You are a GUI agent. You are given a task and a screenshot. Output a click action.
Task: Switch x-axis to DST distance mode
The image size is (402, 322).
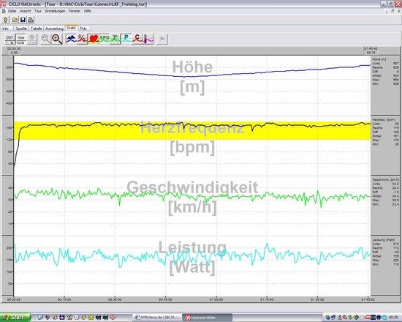(x=10, y=39)
